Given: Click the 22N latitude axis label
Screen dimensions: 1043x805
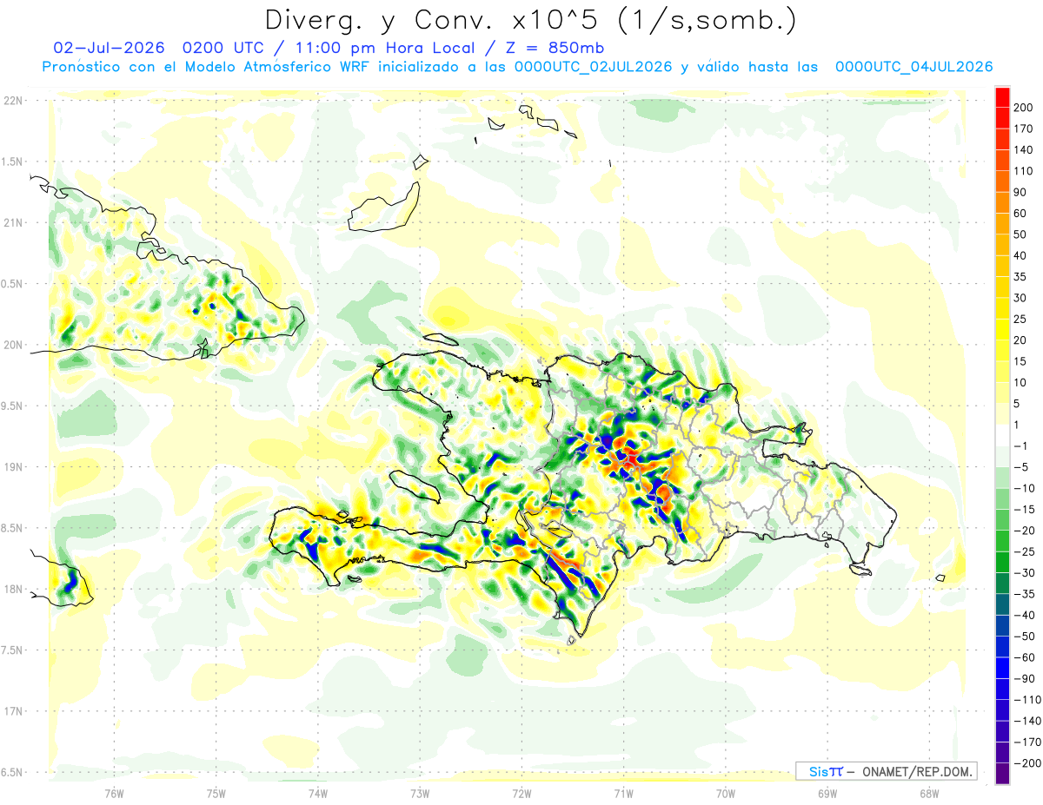Looking at the screenshot, I should click(13, 100).
